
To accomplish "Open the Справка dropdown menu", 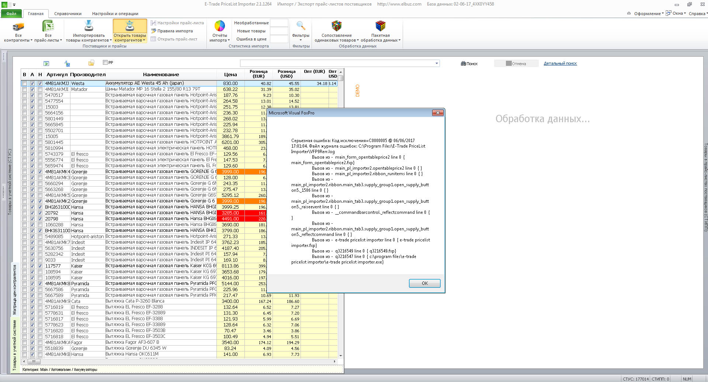I will click(x=698, y=14).
